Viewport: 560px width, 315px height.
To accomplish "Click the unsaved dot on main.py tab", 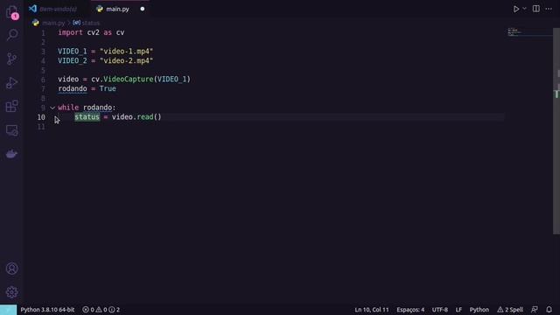I will pos(142,9).
